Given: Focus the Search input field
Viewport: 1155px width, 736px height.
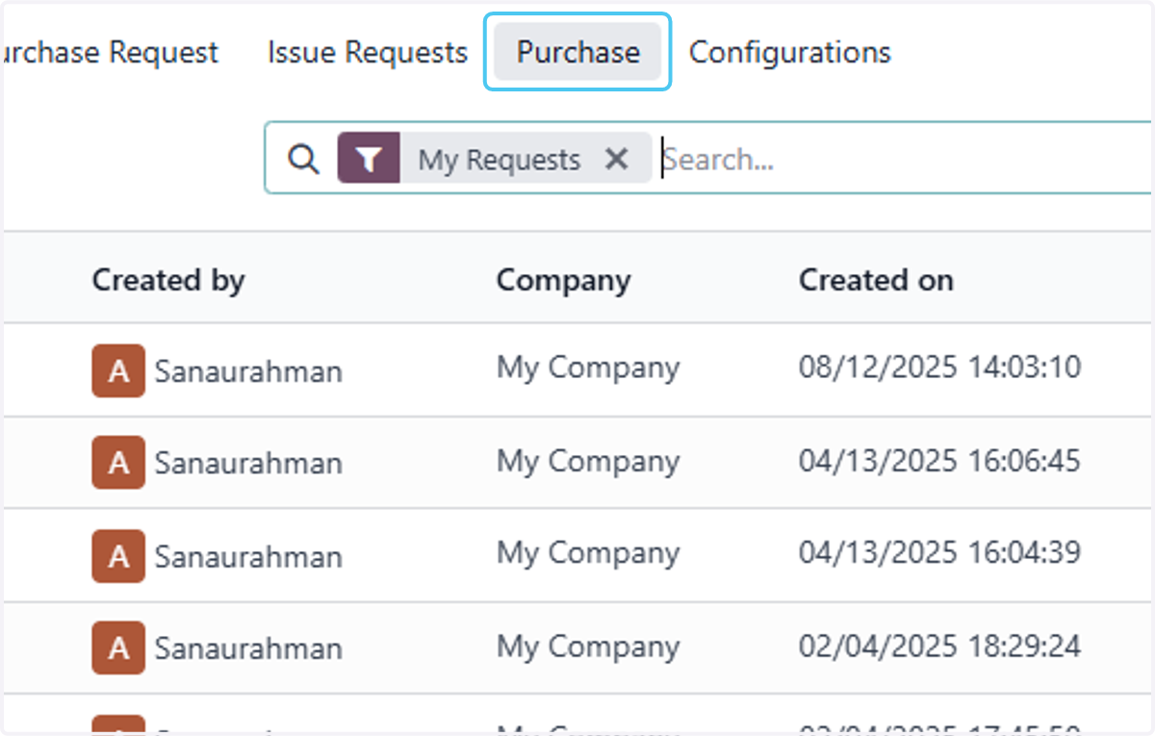Looking at the screenshot, I should (905, 159).
